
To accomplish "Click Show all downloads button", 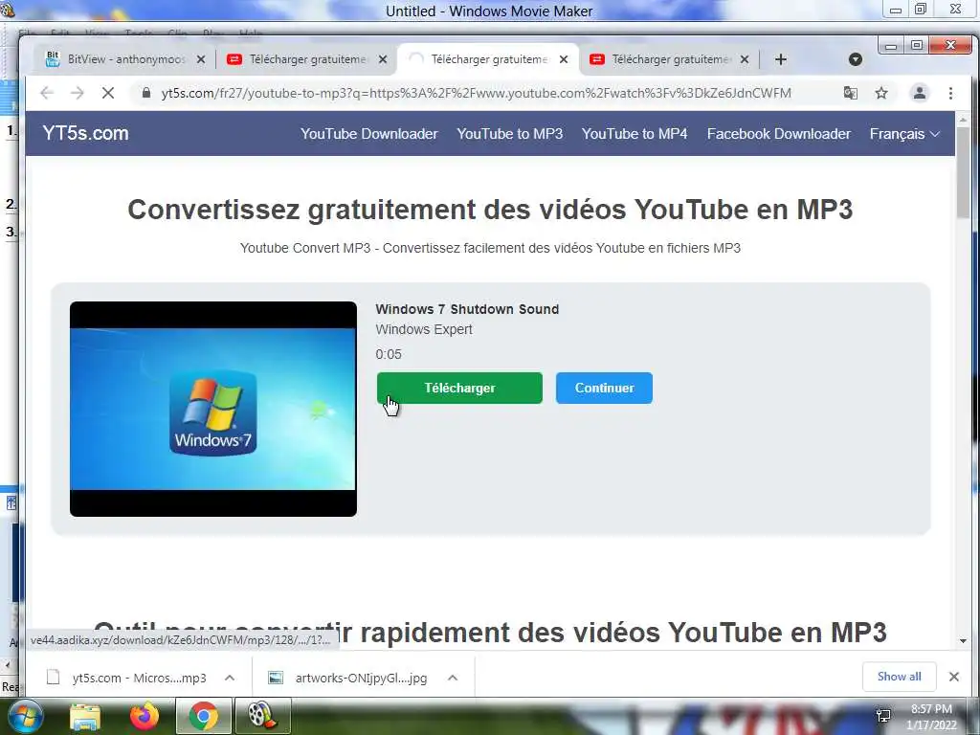I will click(x=899, y=677).
